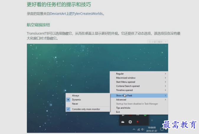Select the Always radio option
Screen dimensions: 199x134
point(88,95)
